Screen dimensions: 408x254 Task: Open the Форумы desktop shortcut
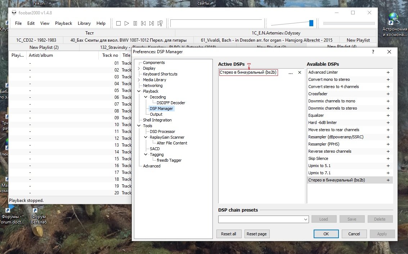[12, 216]
